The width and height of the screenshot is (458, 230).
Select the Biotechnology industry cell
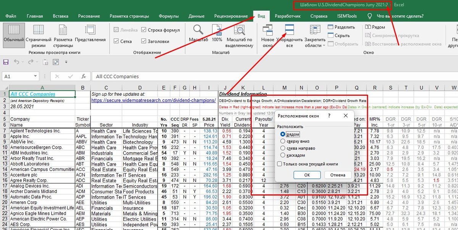(x=140, y=142)
